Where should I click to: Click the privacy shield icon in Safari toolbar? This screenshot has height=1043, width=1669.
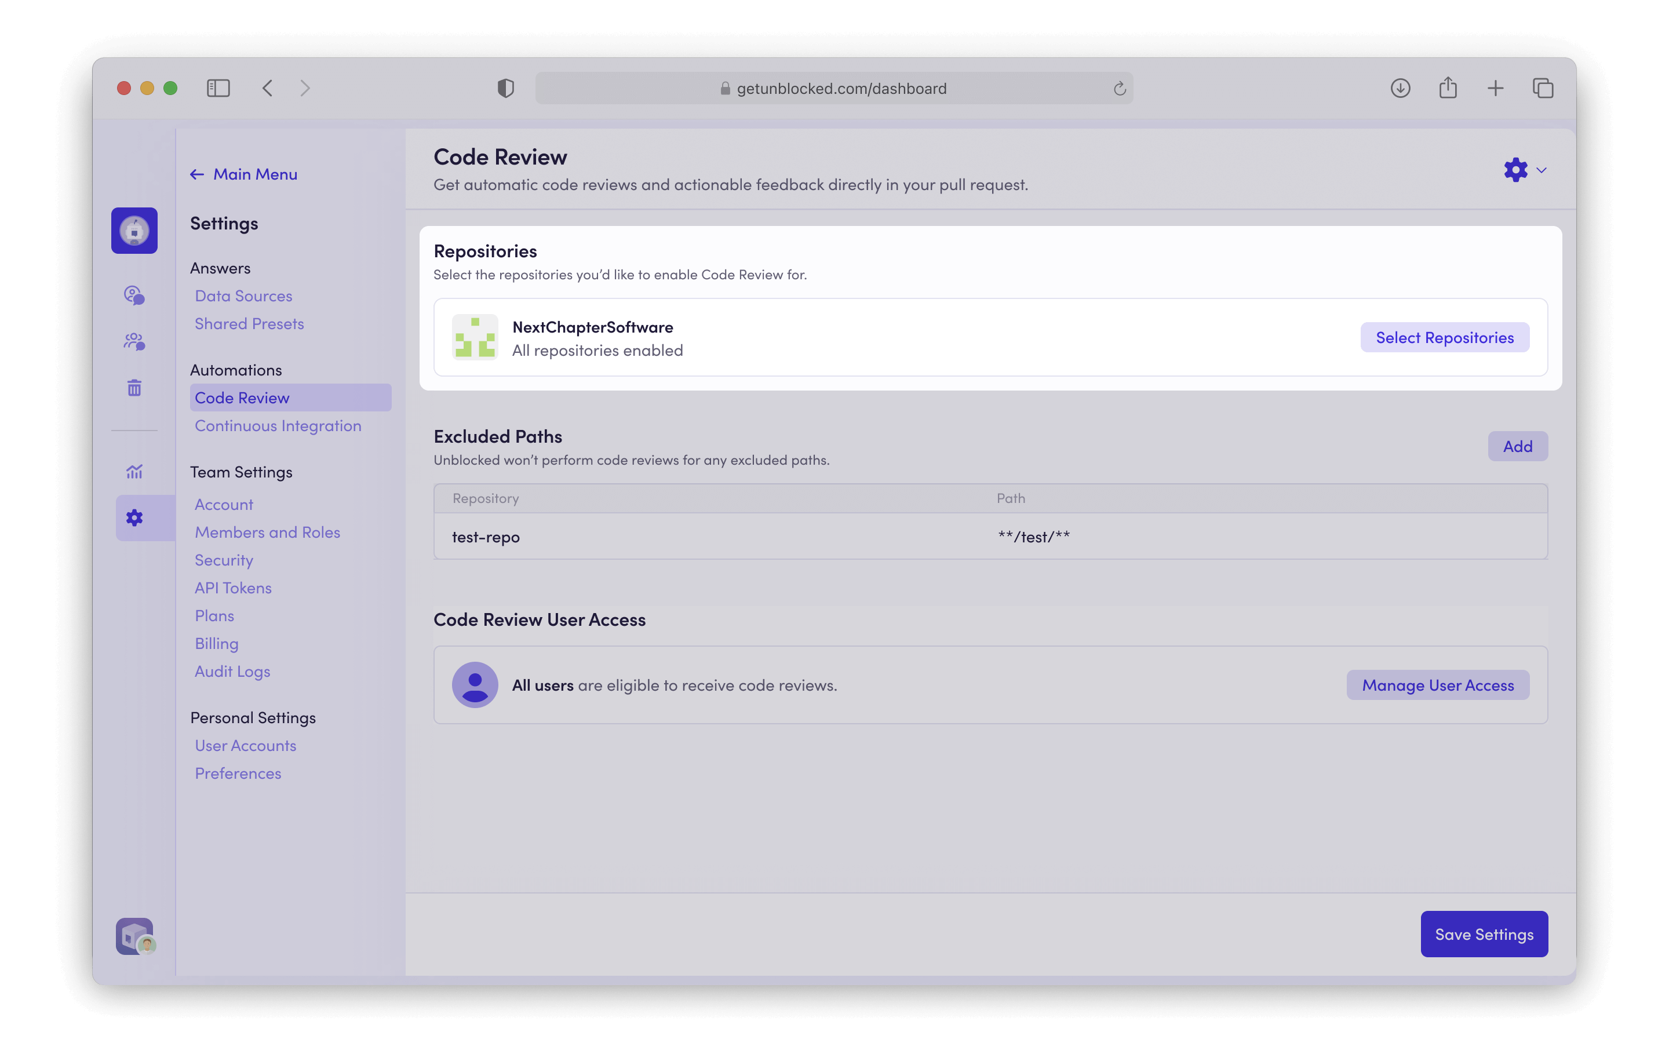pyautogui.click(x=505, y=87)
